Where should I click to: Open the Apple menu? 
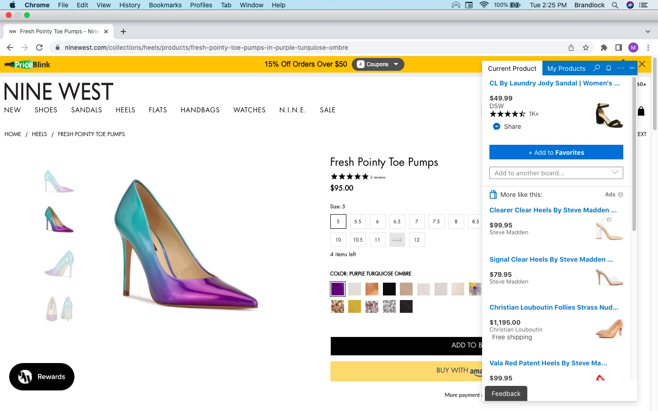tap(12, 5)
